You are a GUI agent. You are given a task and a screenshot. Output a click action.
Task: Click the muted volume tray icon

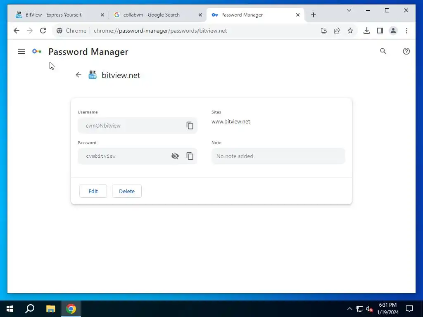pyautogui.click(x=369, y=309)
